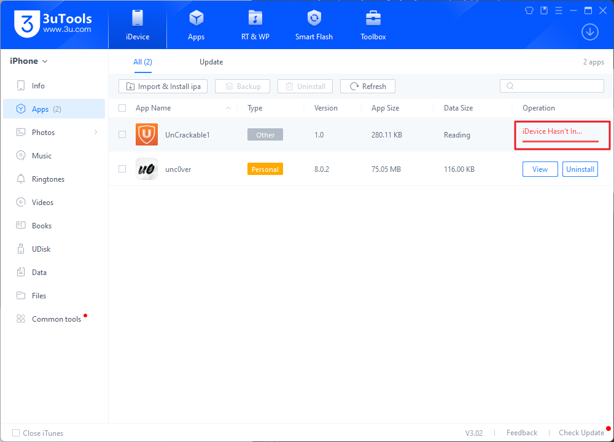This screenshot has width=614, height=442.
Task: Click the Data Size column header
Action: 458,108
